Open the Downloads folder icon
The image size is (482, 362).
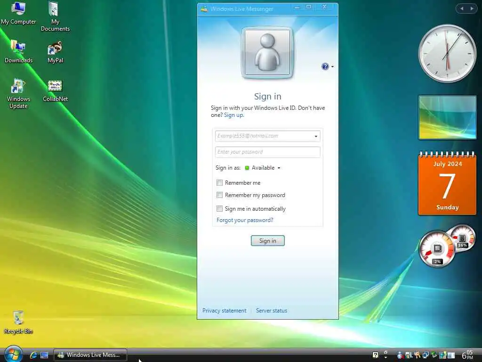click(x=18, y=51)
